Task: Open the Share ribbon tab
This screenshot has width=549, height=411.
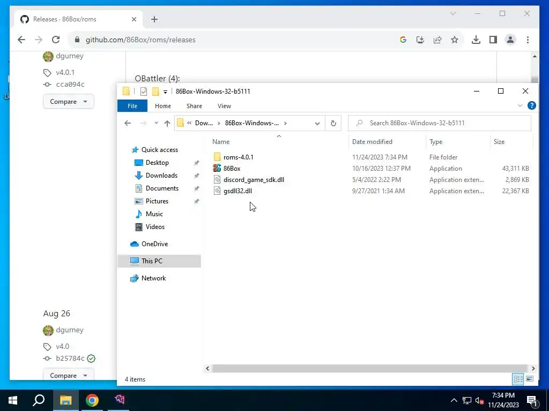Action: [194, 106]
